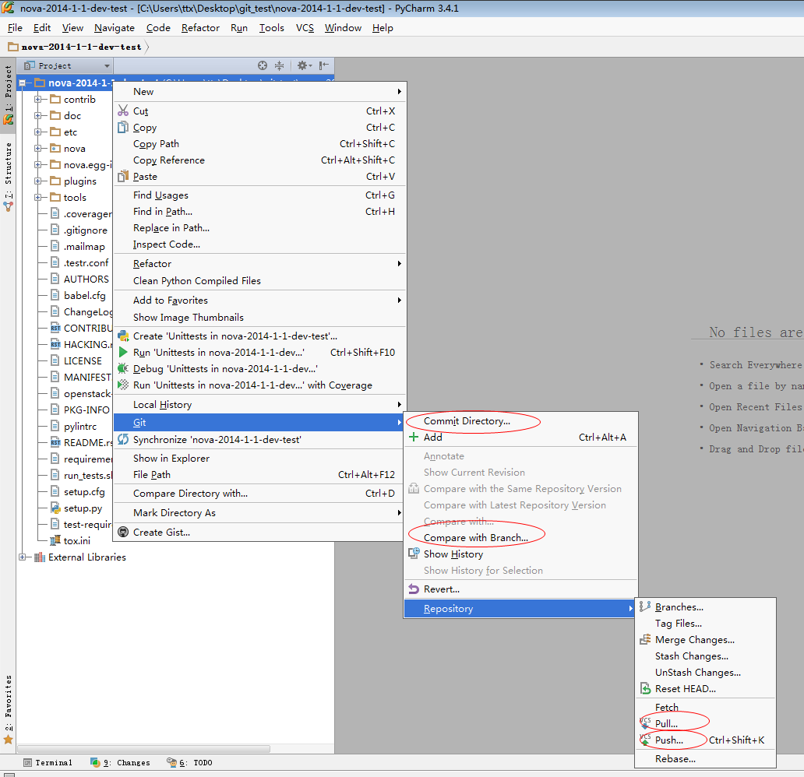Click the Show History icon
This screenshot has height=777, width=804.
click(x=414, y=554)
